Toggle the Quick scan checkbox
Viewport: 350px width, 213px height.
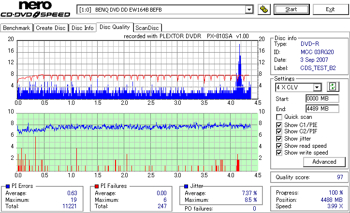[279, 117]
